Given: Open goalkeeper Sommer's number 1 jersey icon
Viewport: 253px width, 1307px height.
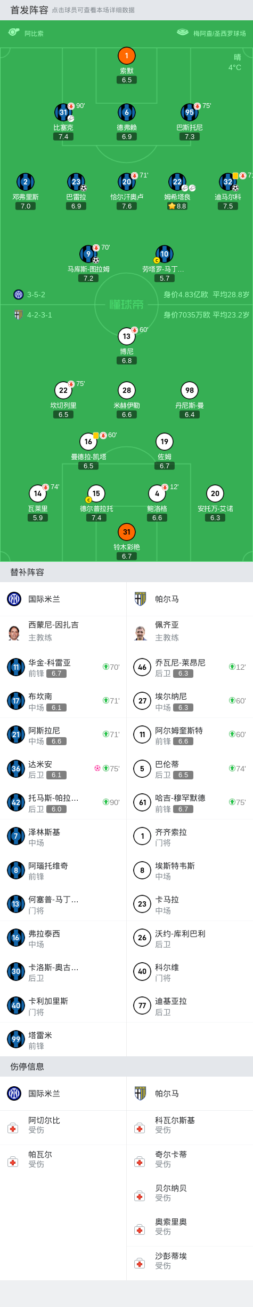Looking at the screenshot, I should (x=126, y=56).
